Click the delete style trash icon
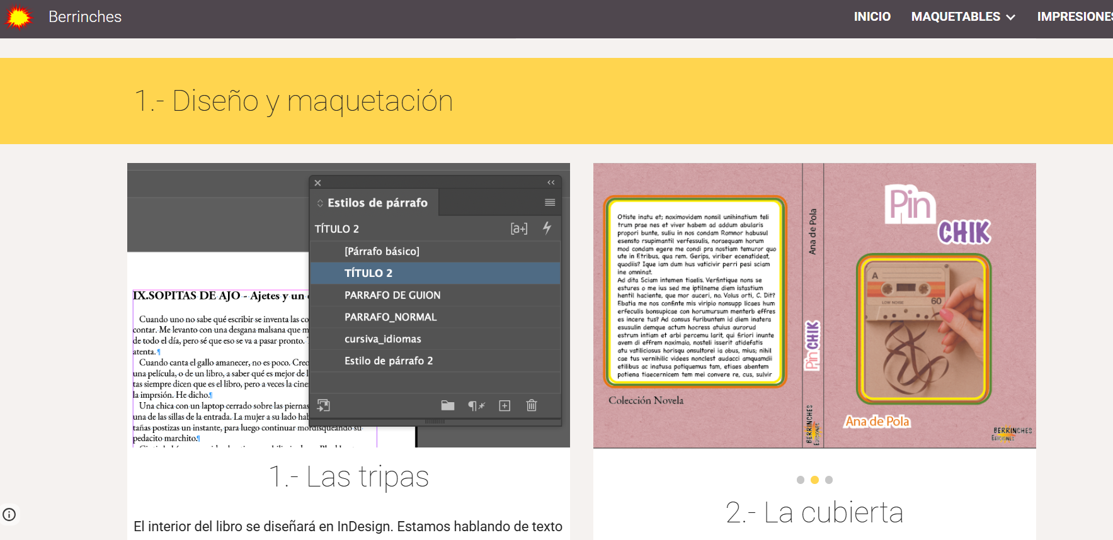Image resolution: width=1113 pixels, height=540 pixels. point(532,405)
